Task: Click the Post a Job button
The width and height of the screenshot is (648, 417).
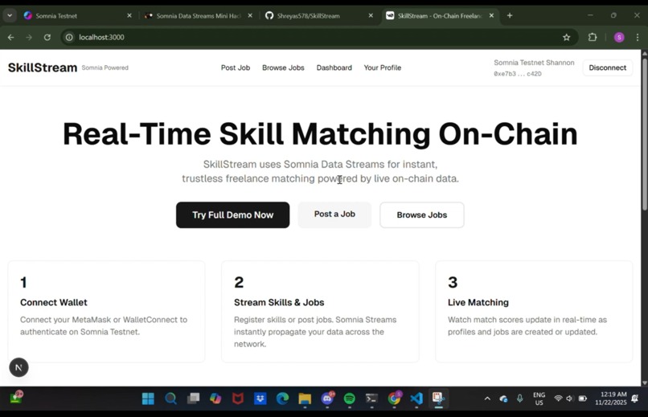Action: (334, 215)
